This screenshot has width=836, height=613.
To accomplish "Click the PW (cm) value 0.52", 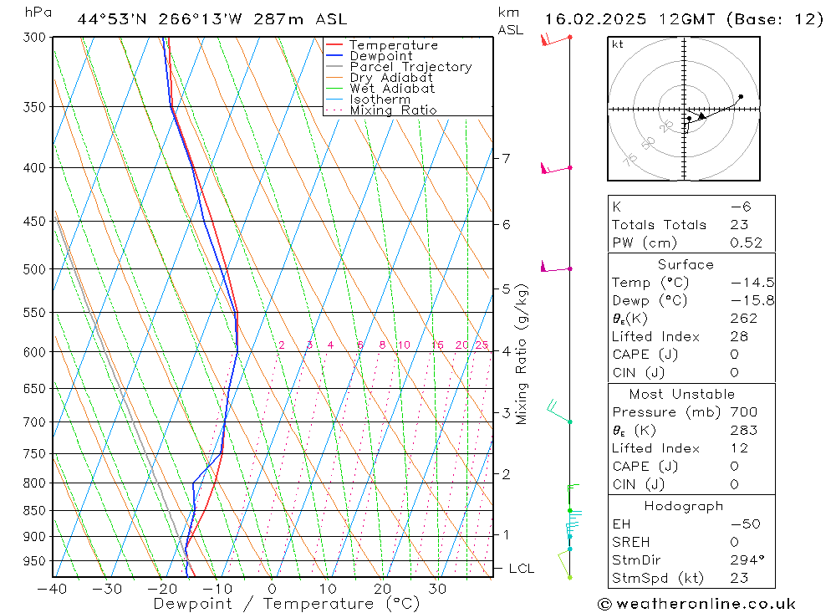I will click(x=747, y=243).
